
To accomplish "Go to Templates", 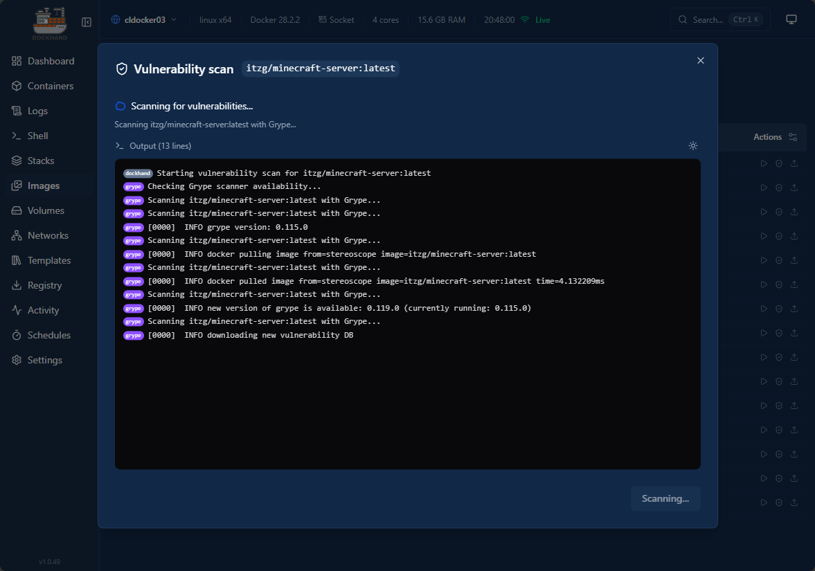I will [41, 260].
